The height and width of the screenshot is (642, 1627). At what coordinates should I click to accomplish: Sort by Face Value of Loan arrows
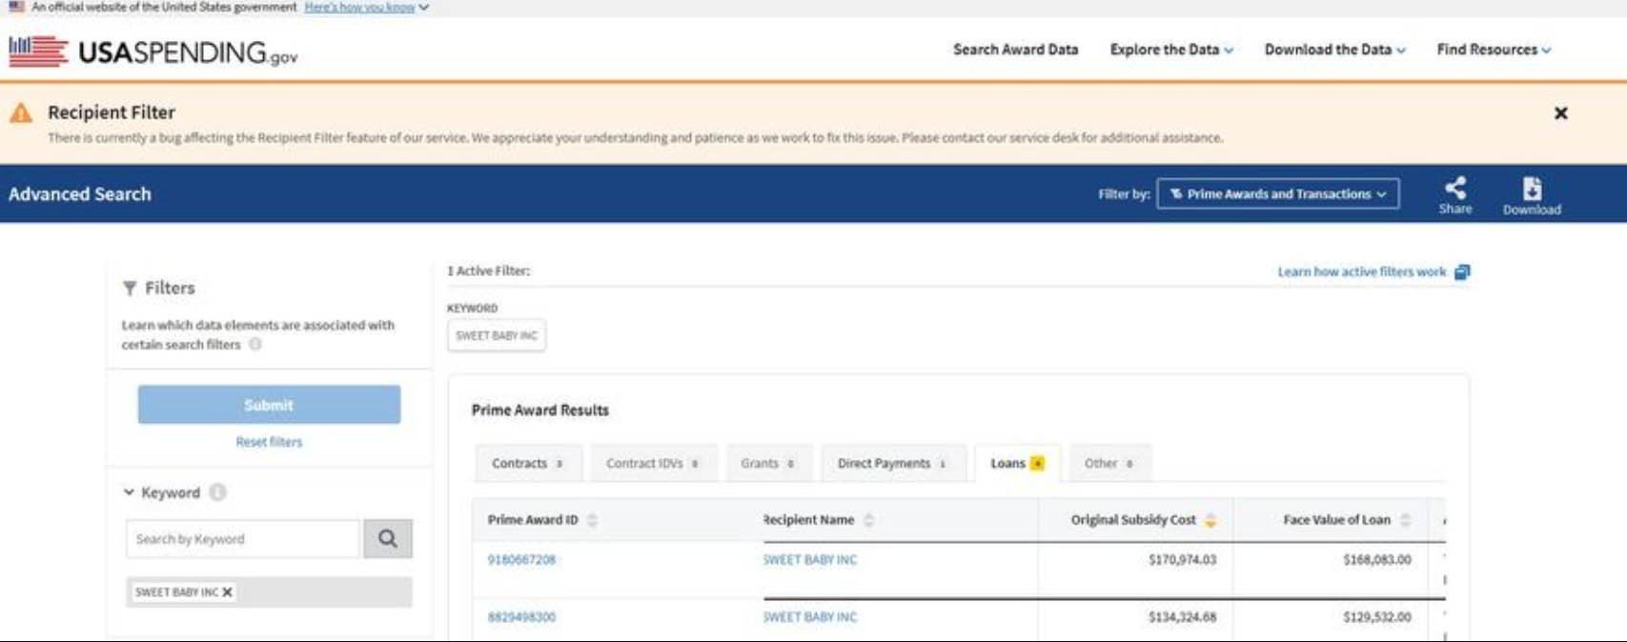tap(1405, 520)
